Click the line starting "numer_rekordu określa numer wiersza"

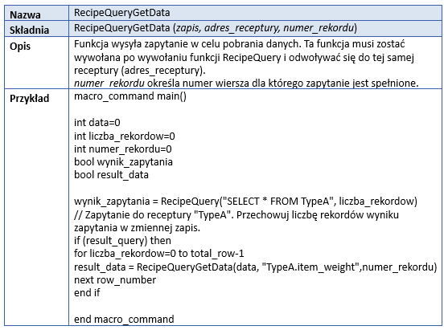pyautogui.click(x=246, y=84)
